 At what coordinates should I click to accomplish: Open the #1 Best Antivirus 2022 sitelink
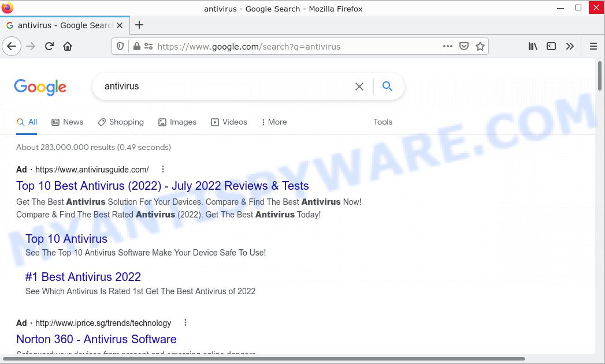pos(83,277)
